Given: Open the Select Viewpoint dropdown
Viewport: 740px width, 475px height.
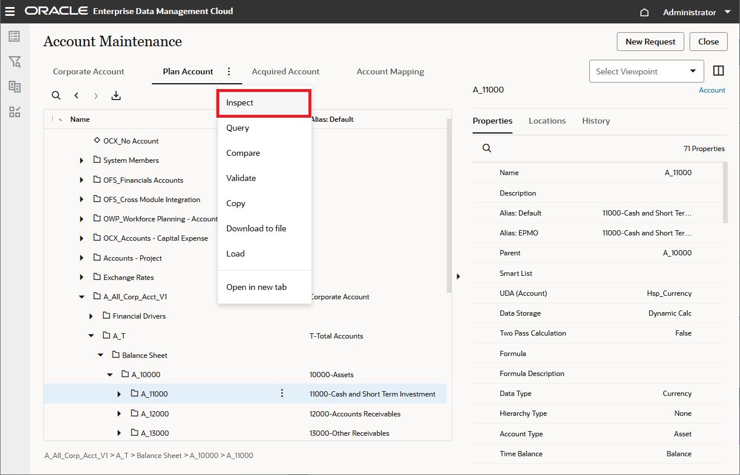Looking at the screenshot, I should [646, 71].
